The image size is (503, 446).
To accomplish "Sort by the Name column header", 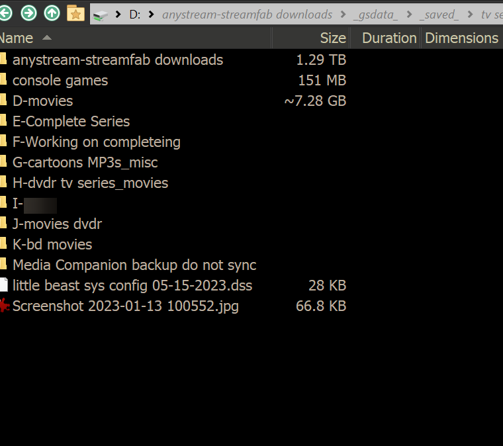I will click(x=136, y=38).
